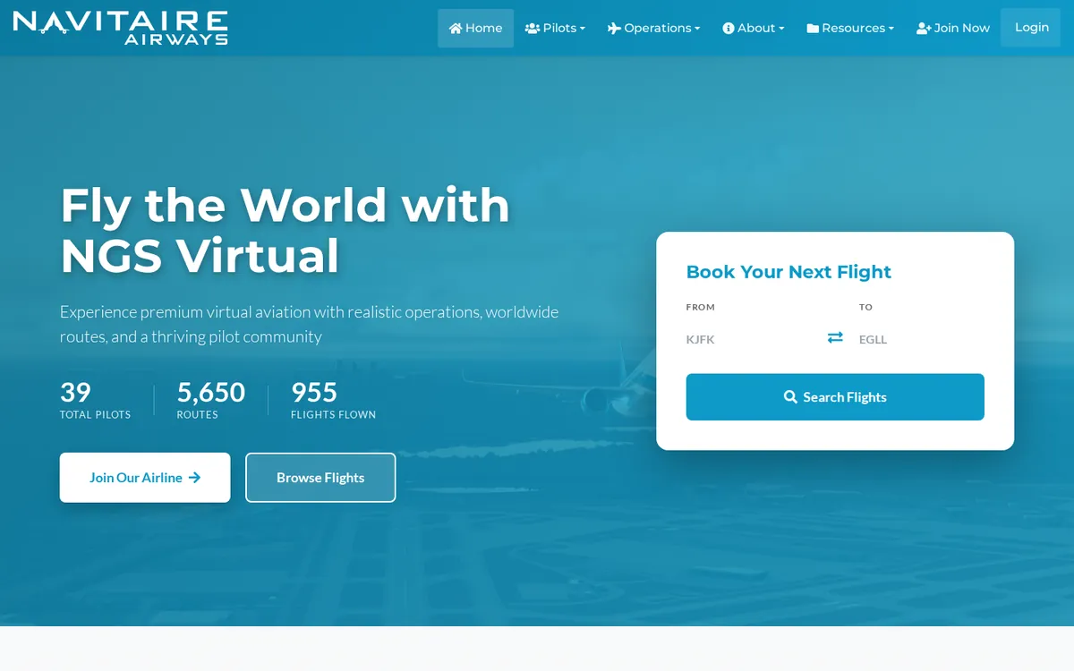Open the Pilots menu
Image resolution: width=1074 pixels, height=671 pixels.
pyautogui.click(x=555, y=28)
